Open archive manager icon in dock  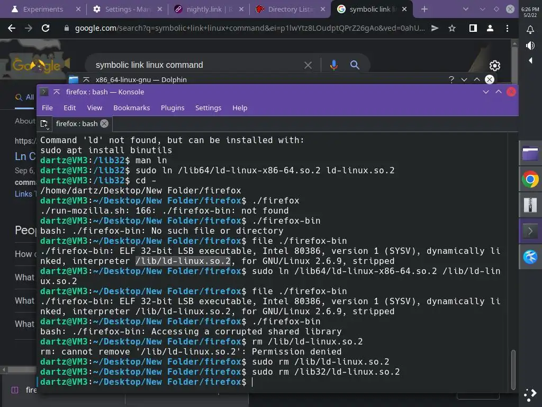[x=530, y=205]
